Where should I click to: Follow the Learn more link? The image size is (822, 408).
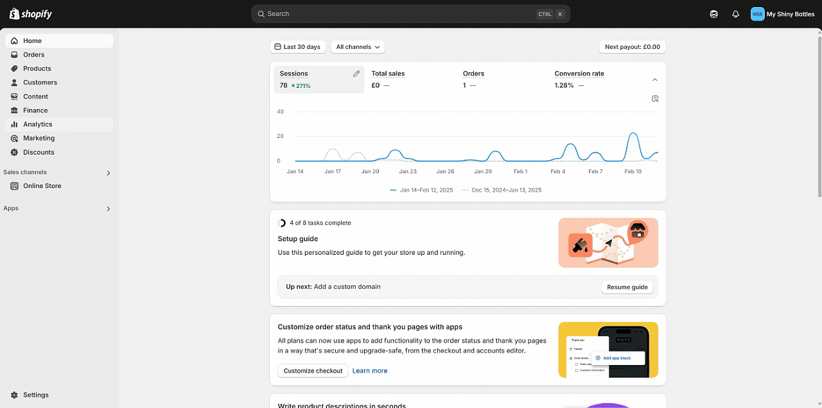tap(370, 371)
